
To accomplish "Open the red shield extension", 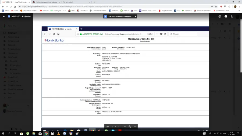I will (221, 7).
